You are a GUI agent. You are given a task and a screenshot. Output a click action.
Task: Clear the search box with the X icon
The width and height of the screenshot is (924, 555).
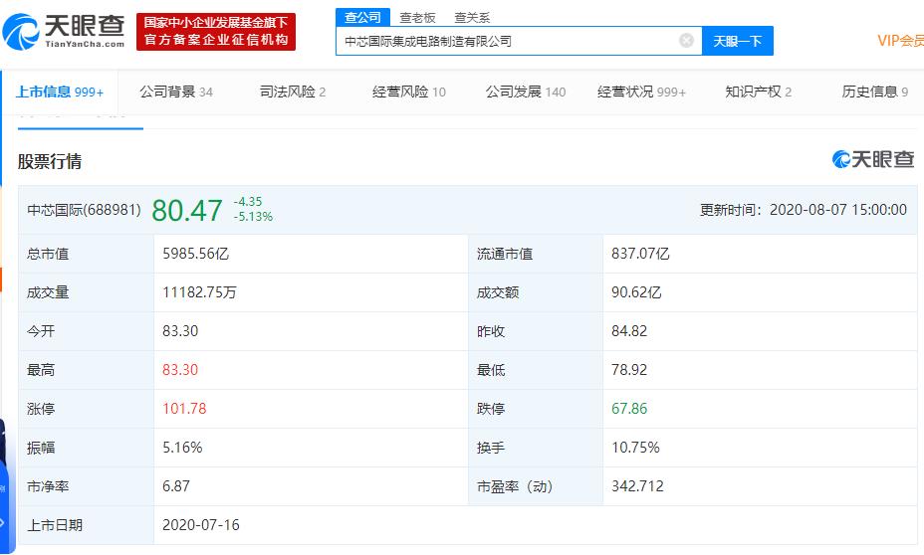[686, 41]
